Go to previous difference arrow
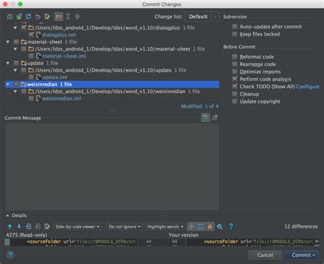The width and height of the screenshot is (324, 264). pos(10,226)
